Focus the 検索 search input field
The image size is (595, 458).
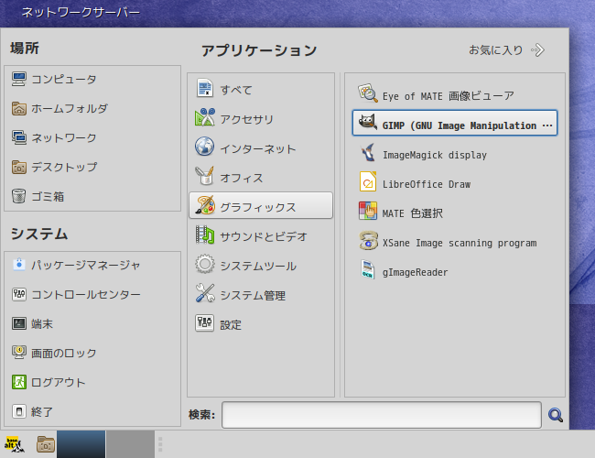tap(382, 415)
